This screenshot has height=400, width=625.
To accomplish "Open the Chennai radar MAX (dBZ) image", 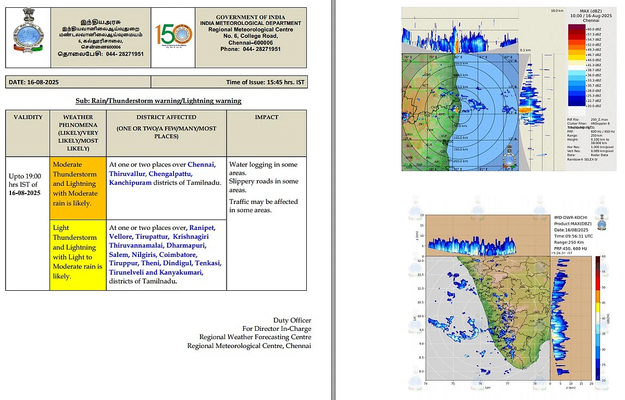I will tap(509, 89).
